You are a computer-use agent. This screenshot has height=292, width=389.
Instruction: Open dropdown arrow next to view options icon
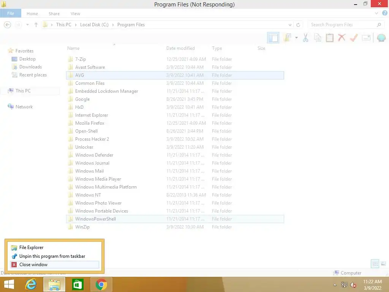(296, 38)
